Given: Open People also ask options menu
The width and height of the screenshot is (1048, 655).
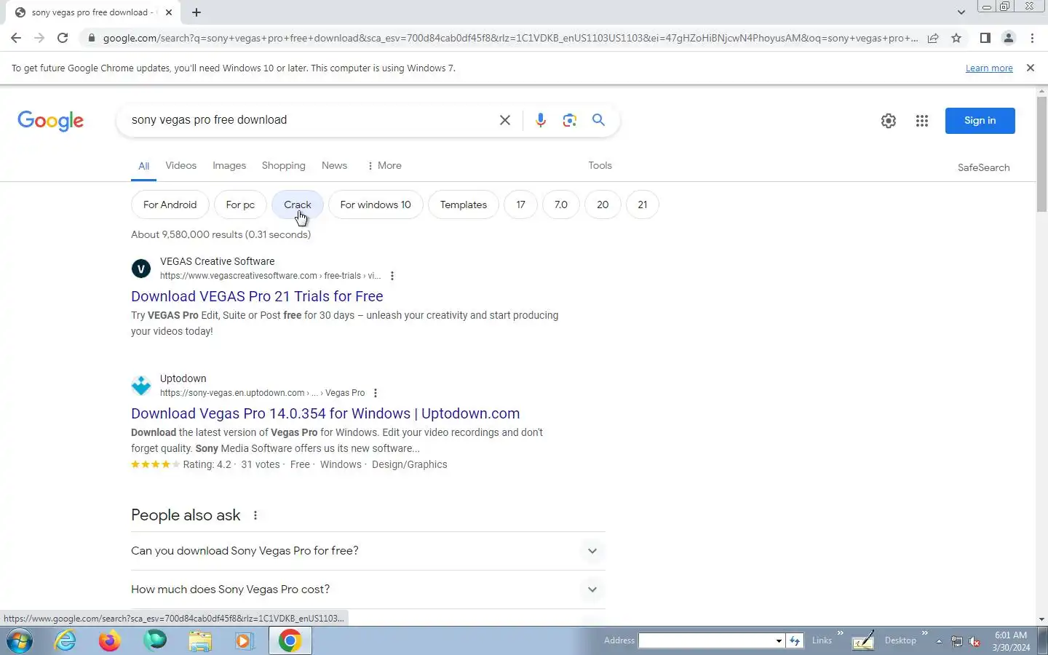Looking at the screenshot, I should click(x=255, y=515).
